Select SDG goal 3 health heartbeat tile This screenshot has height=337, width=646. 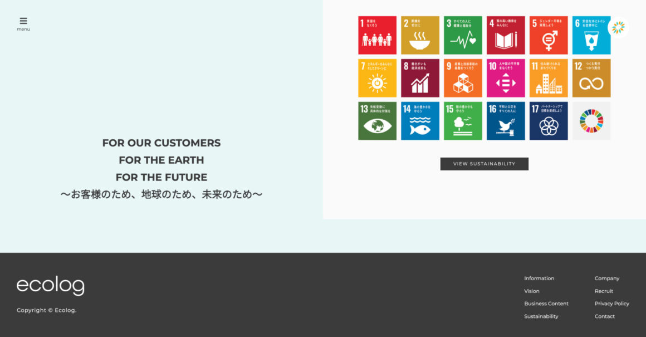click(463, 35)
